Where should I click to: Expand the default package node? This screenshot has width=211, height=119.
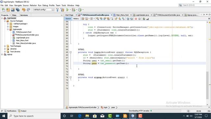(8, 24)
